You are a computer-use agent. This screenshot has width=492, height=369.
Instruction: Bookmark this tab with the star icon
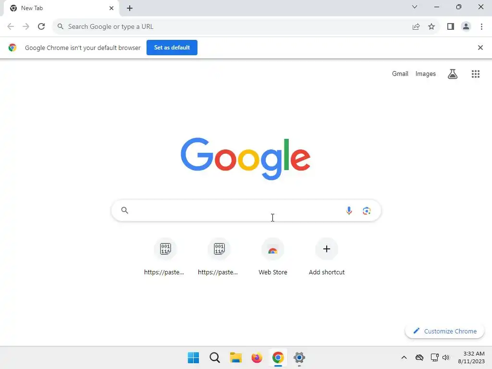(x=431, y=27)
